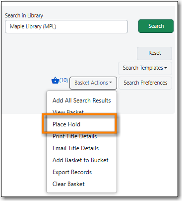The image size is (182, 201).
Task: Expand the Basket Actions dropdown
Action: (x=93, y=83)
